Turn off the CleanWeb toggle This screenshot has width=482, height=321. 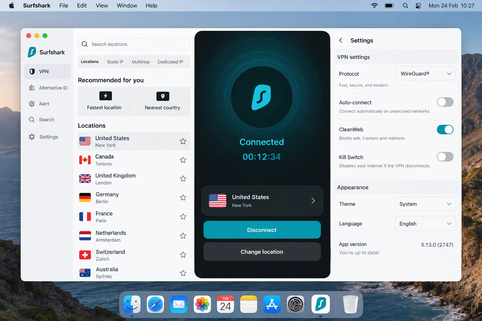pyautogui.click(x=445, y=129)
